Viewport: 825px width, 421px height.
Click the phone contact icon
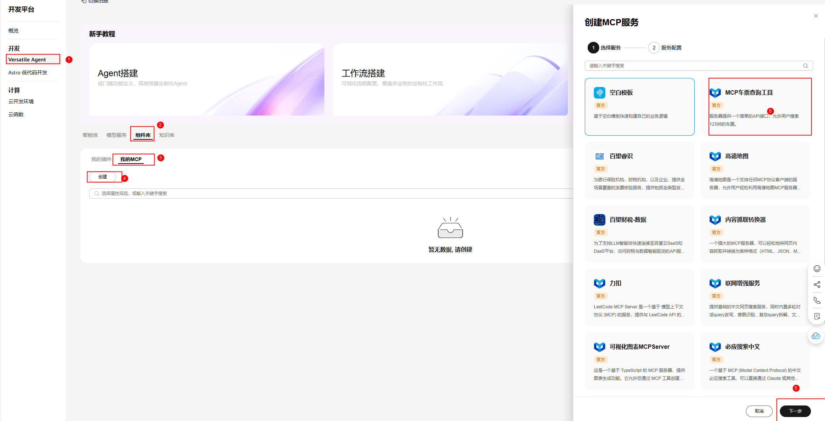click(x=817, y=300)
